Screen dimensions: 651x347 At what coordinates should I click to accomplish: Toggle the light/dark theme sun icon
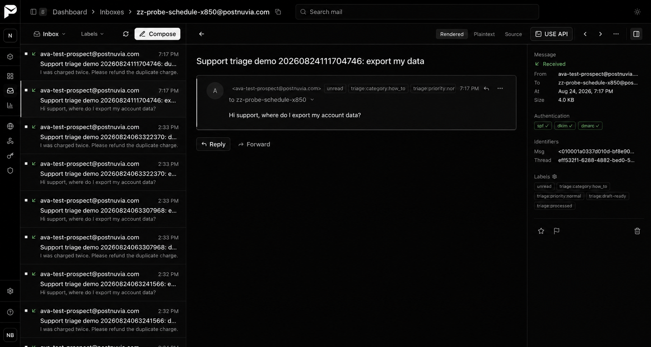click(637, 12)
